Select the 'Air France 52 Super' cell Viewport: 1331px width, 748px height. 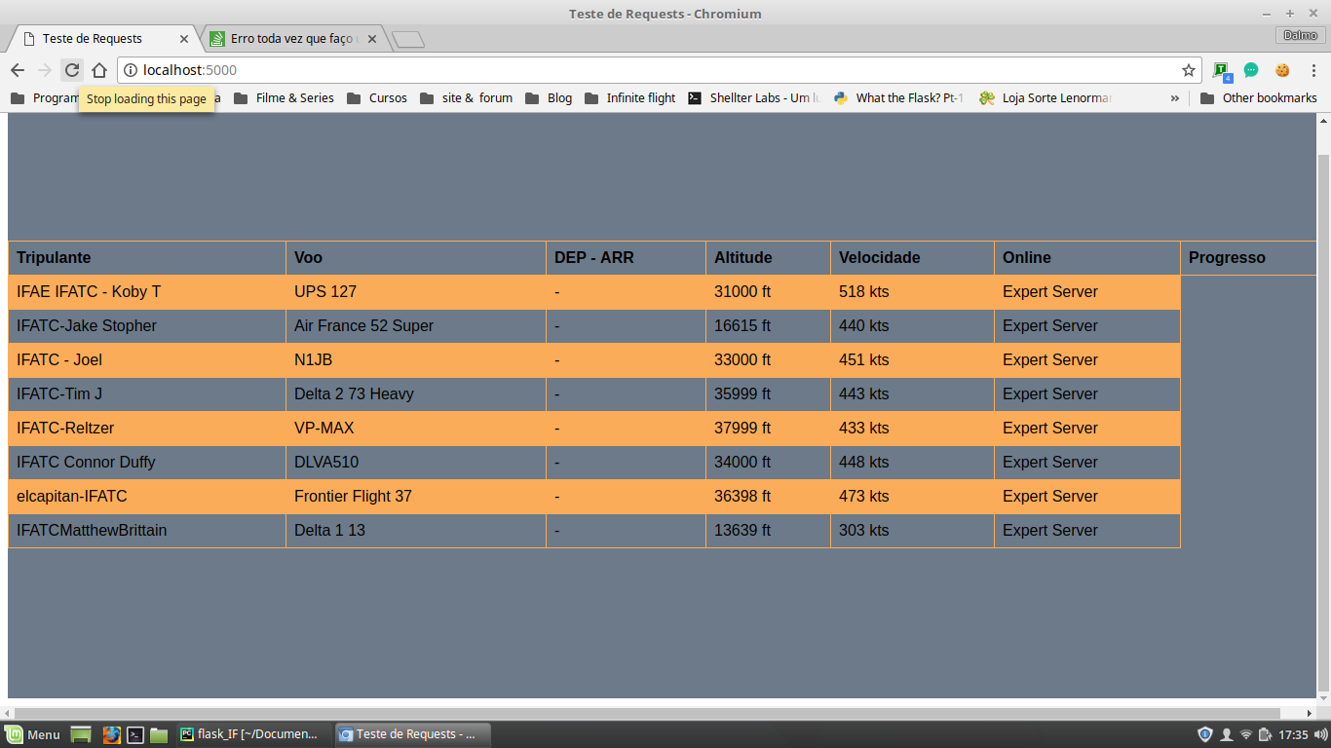(416, 326)
